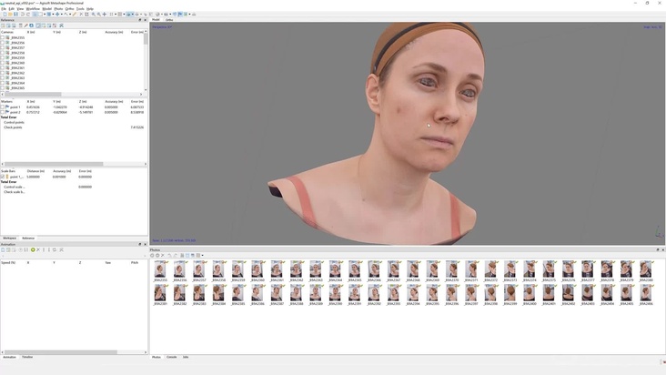Open view mode dropdown in Photos pane toolbar
The width and height of the screenshot is (666, 375).
pos(202,255)
